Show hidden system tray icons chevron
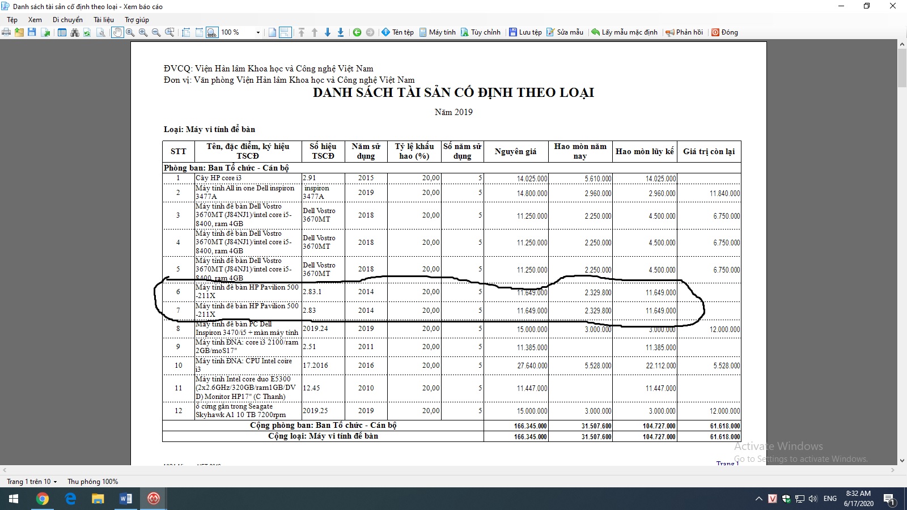The height and width of the screenshot is (510, 907). point(758,499)
